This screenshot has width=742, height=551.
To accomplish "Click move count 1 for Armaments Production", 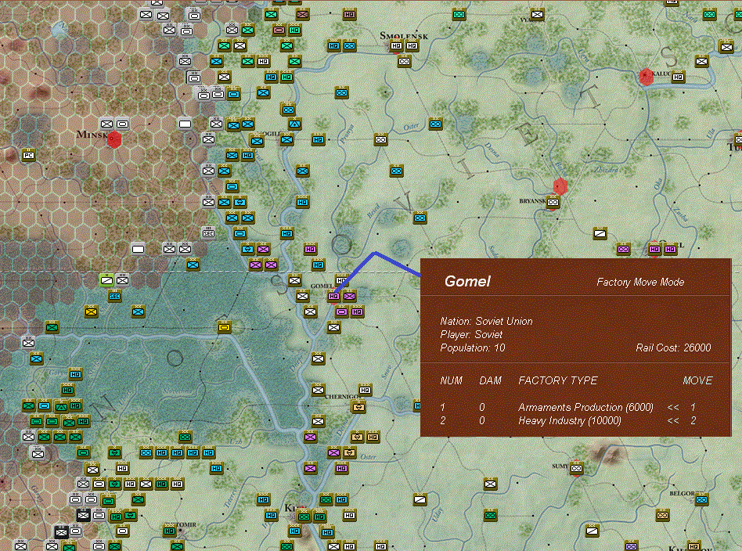I will (x=693, y=408).
